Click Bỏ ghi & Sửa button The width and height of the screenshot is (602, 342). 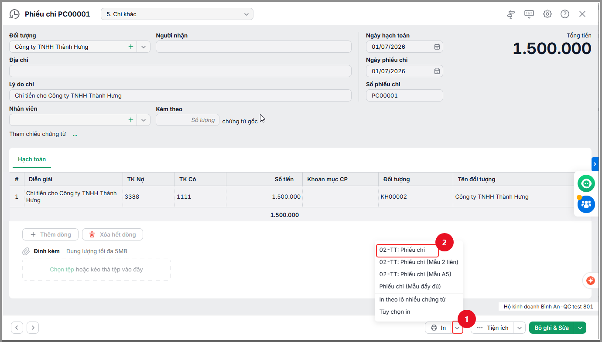(551, 328)
